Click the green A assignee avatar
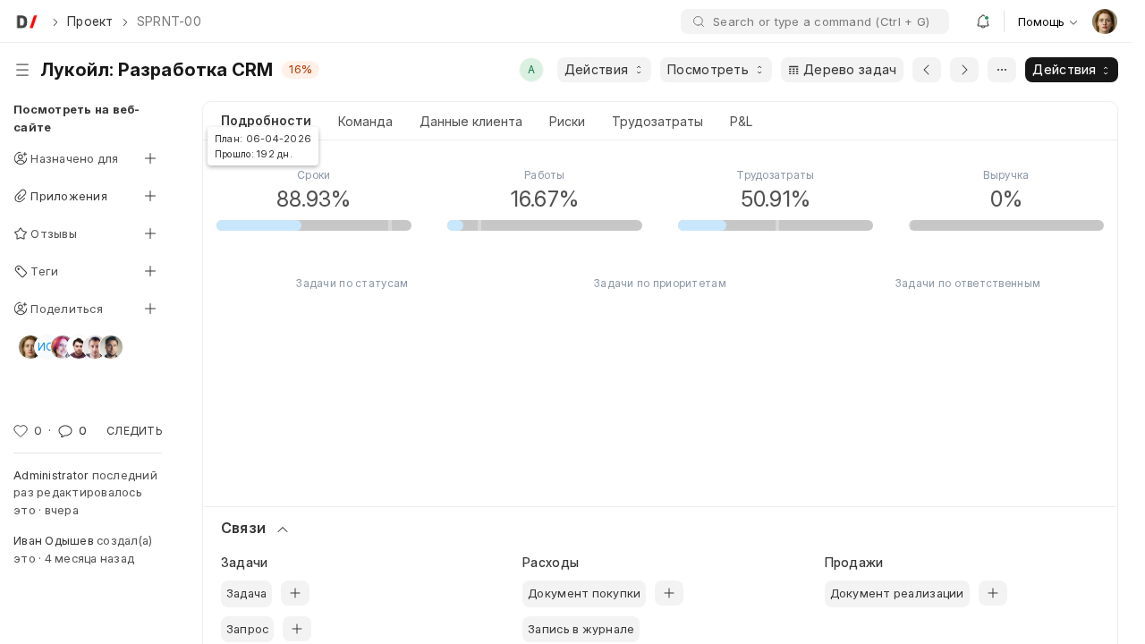The width and height of the screenshot is (1145, 644). point(531,70)
